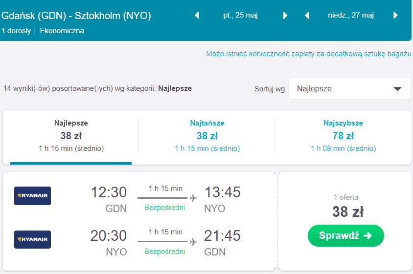Viewport: 413px width, 274px height.
Task: Open the extra baggage payment notice link
Action: coord(308,54)
